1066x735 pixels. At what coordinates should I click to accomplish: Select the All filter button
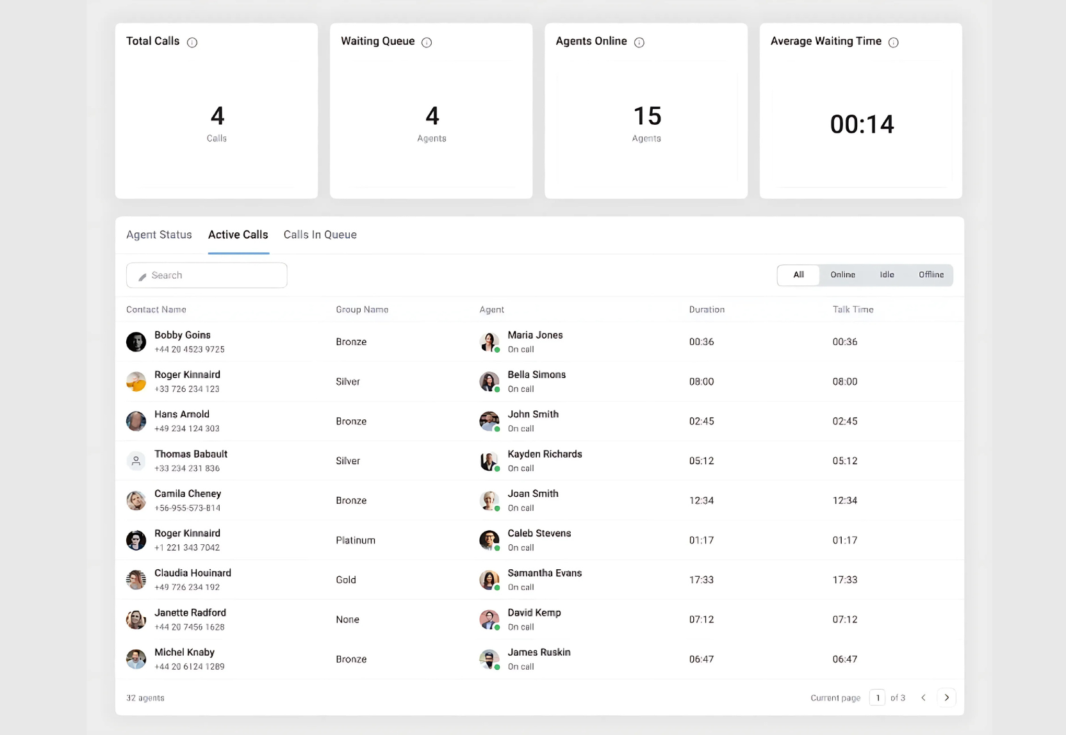798,275
